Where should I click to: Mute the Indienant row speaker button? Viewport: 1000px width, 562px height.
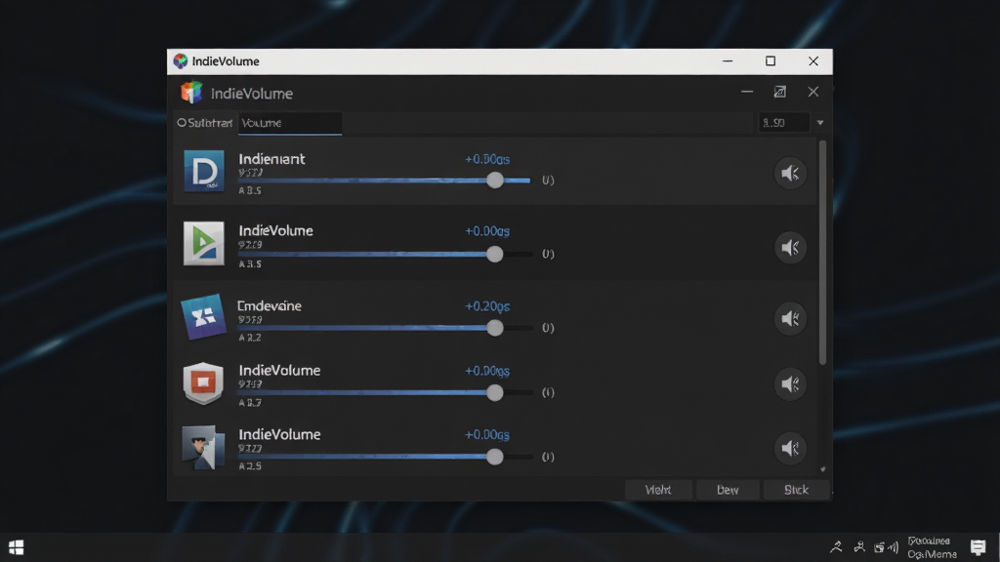click(x=790, y=174)
